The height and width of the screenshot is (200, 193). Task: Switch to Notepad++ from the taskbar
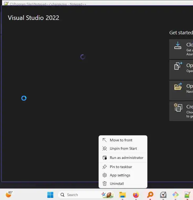[187, 195]
